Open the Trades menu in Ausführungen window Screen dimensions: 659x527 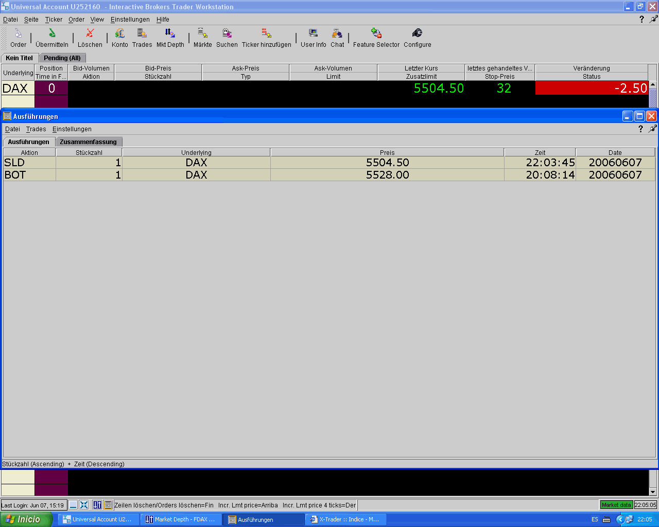click(x=36, y=129)
